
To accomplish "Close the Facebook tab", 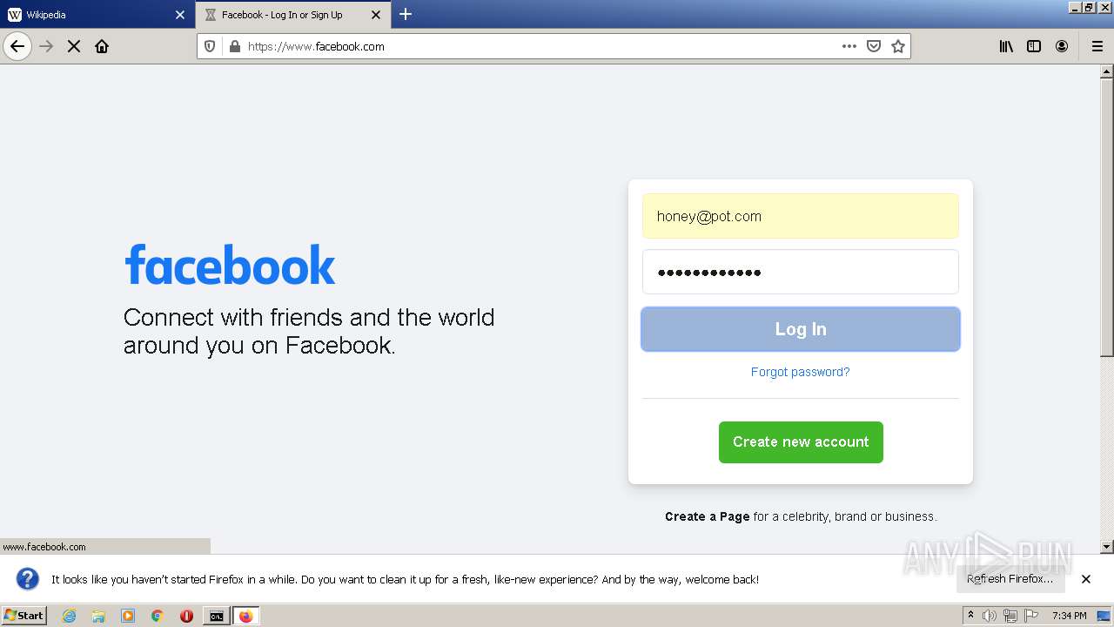I will click(376, 15).
